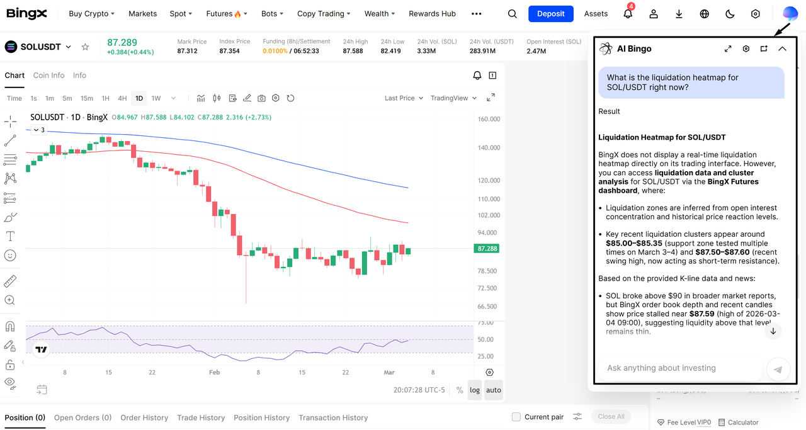Toggle log scale on chart
The image size is (806, 430).
click(x=475, y=390)
